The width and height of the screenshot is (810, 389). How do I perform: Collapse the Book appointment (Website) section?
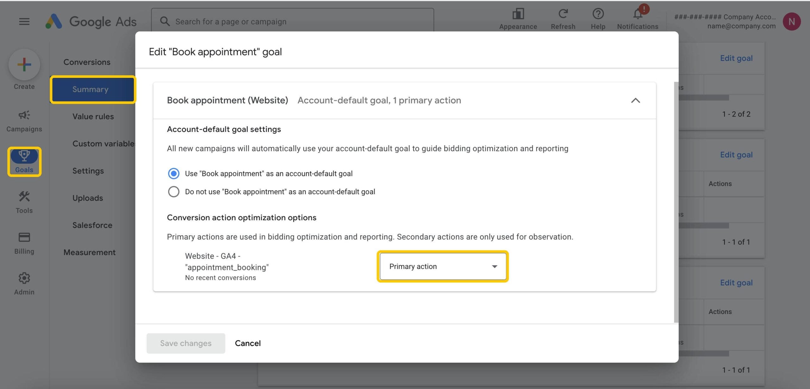(x=635, y=100)
